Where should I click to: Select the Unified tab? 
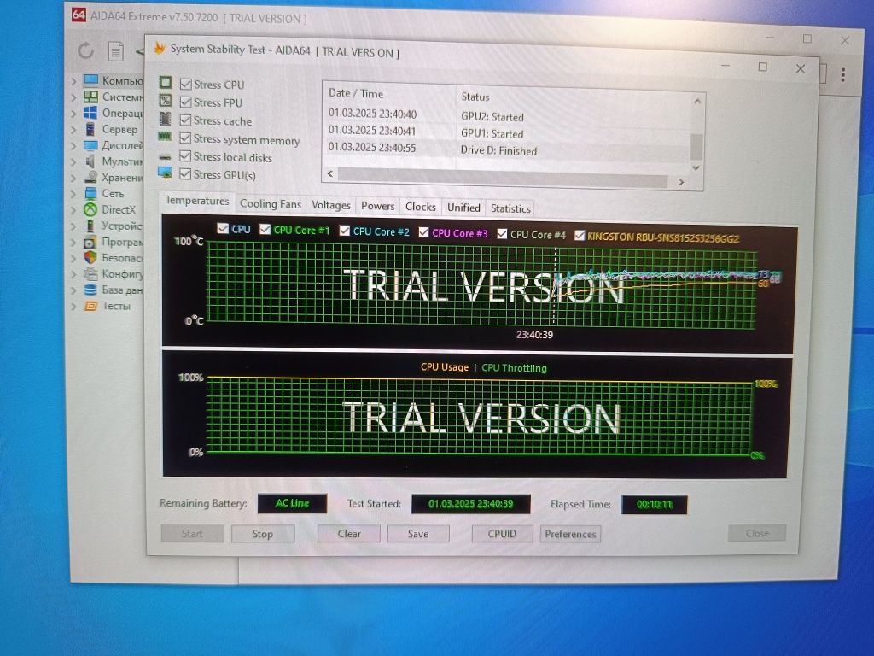click(463, 208)
